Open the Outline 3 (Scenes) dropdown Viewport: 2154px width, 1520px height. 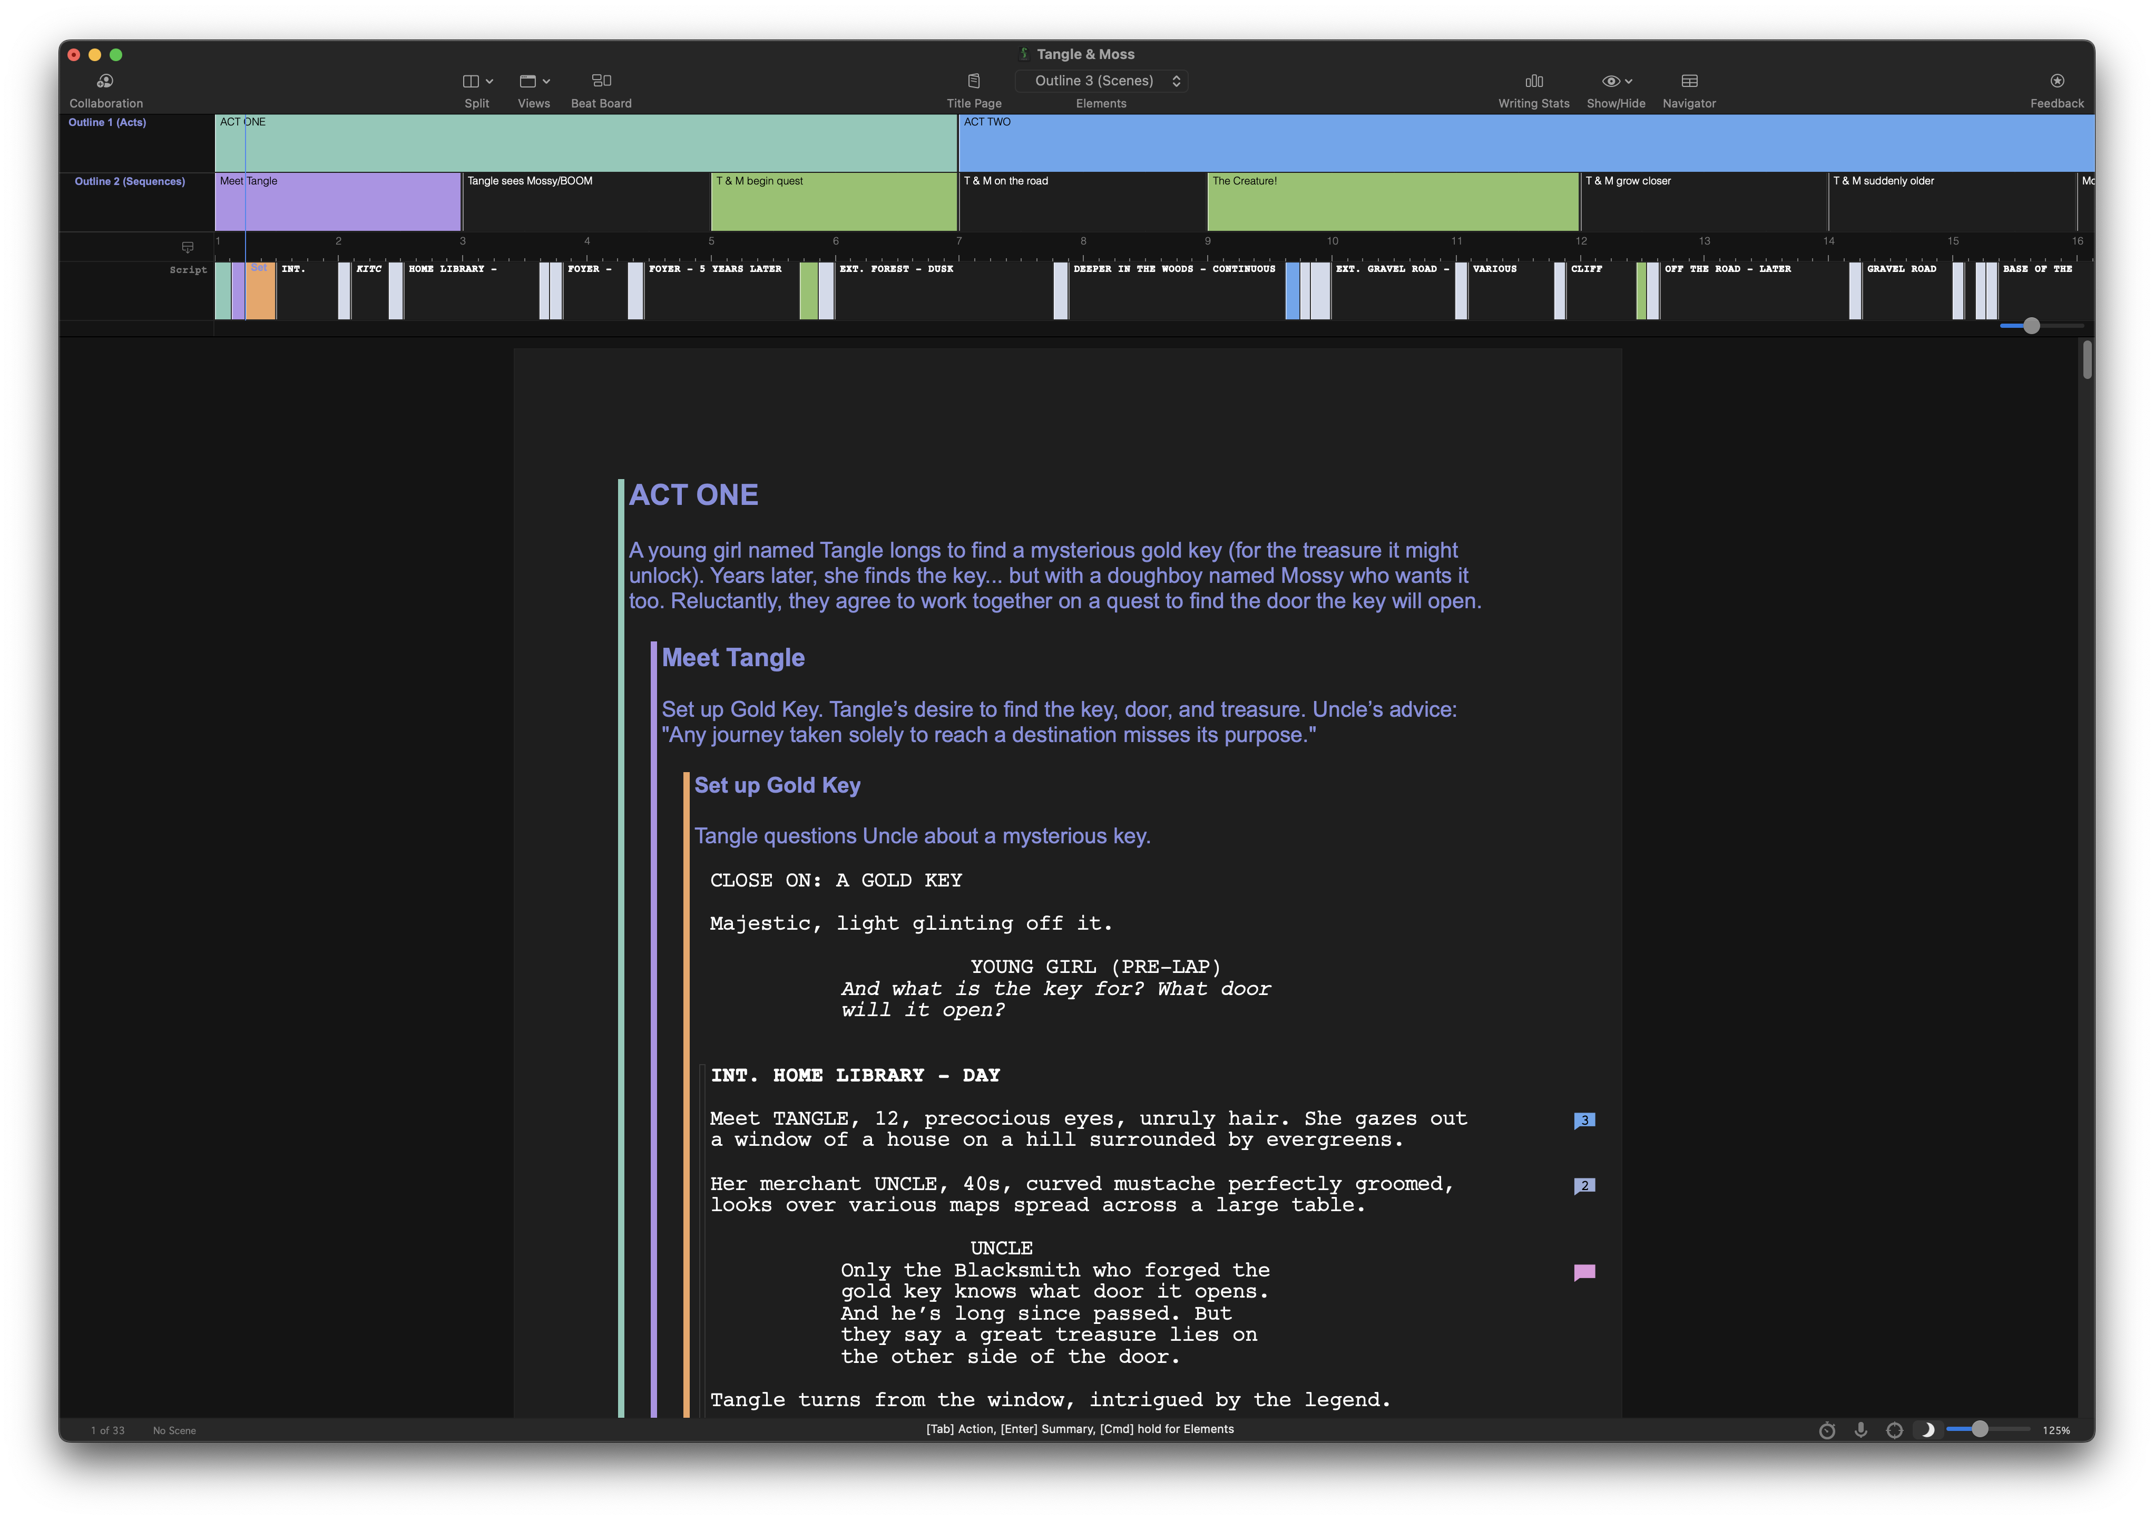pyautogui.click(x=1101, y=81)
